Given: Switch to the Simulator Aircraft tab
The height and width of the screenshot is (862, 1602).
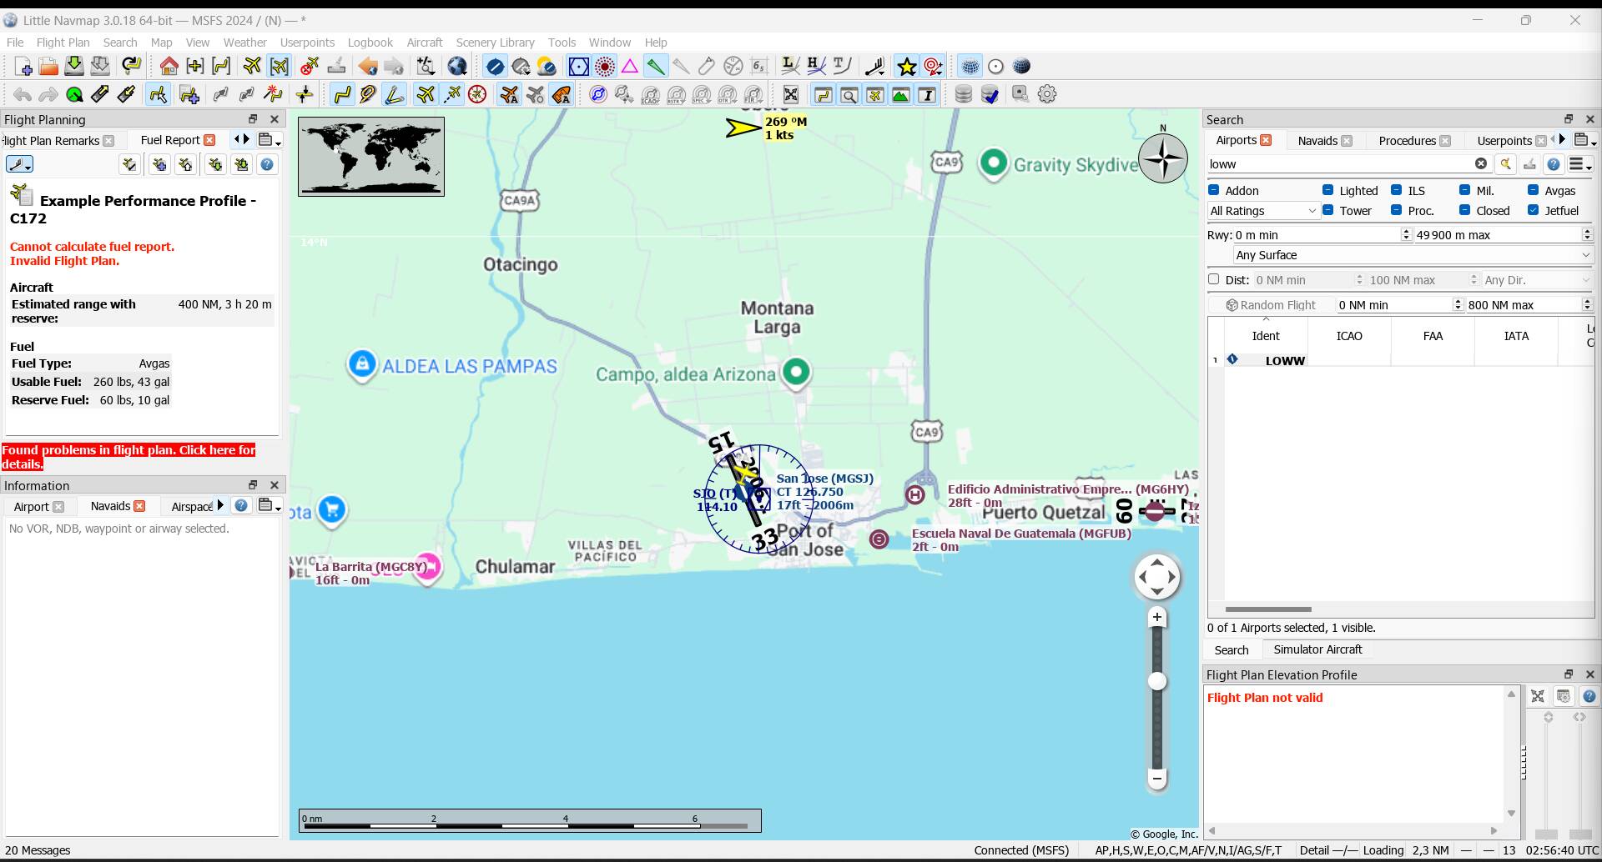Looking at the screenshot, I should coord(1317,649).
